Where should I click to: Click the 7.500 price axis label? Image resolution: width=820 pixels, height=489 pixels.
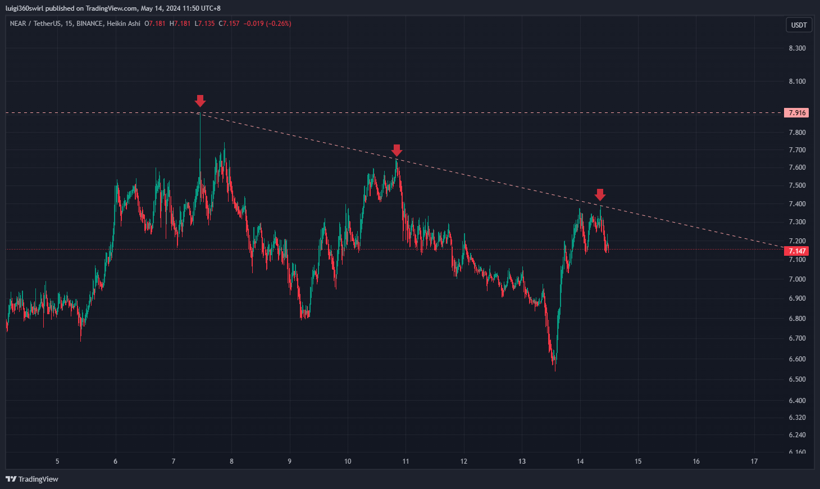(x=797, y=185)
